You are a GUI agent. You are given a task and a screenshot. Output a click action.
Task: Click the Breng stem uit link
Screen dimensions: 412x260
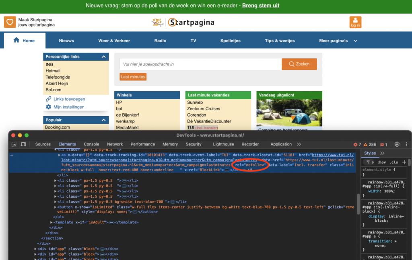[261, 6]
